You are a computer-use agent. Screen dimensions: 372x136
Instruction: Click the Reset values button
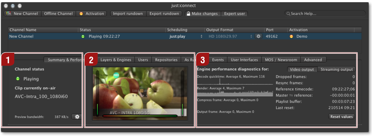pyautogui.click(x=342, y=117)
